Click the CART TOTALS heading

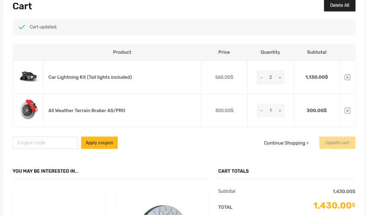tap(234, 171)
